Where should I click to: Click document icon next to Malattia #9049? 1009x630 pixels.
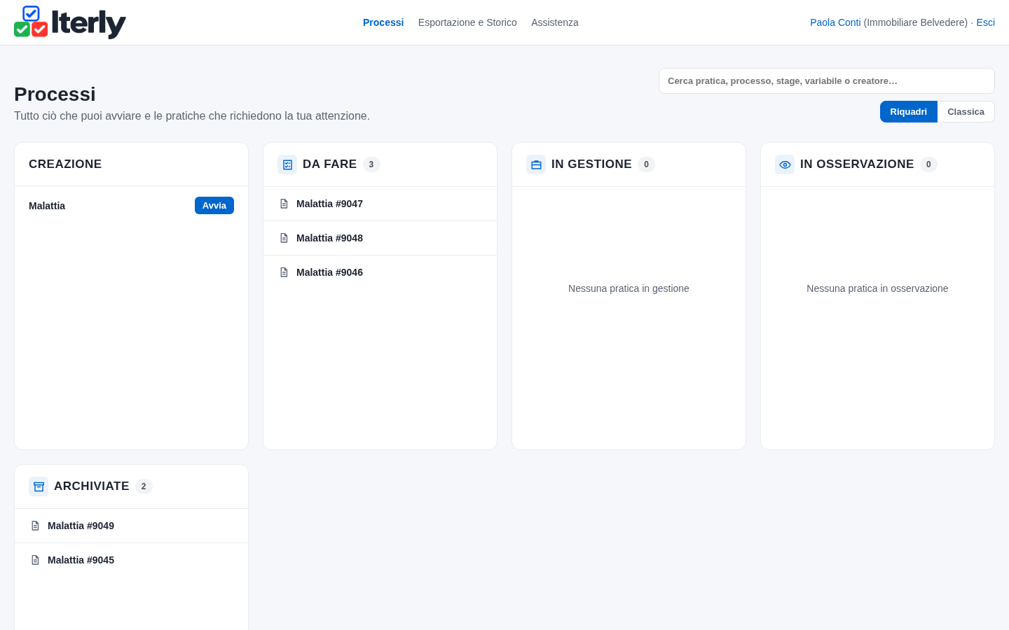(35, 526)
